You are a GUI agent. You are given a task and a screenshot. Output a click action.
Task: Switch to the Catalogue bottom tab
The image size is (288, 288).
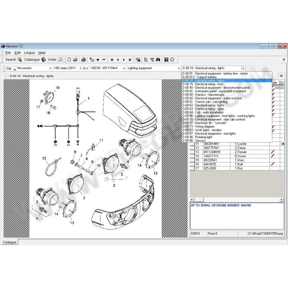point(9,242)
